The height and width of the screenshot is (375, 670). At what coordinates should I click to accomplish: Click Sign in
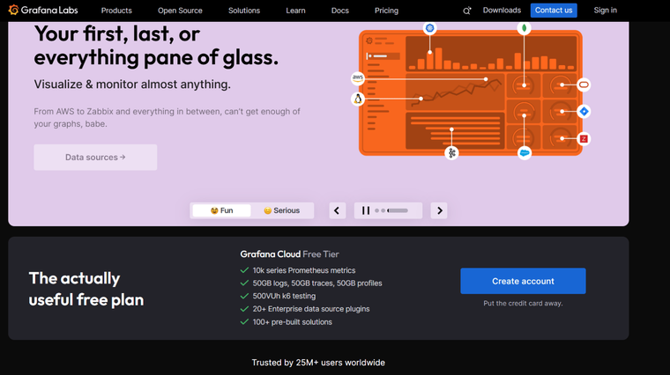click(605, 11)
